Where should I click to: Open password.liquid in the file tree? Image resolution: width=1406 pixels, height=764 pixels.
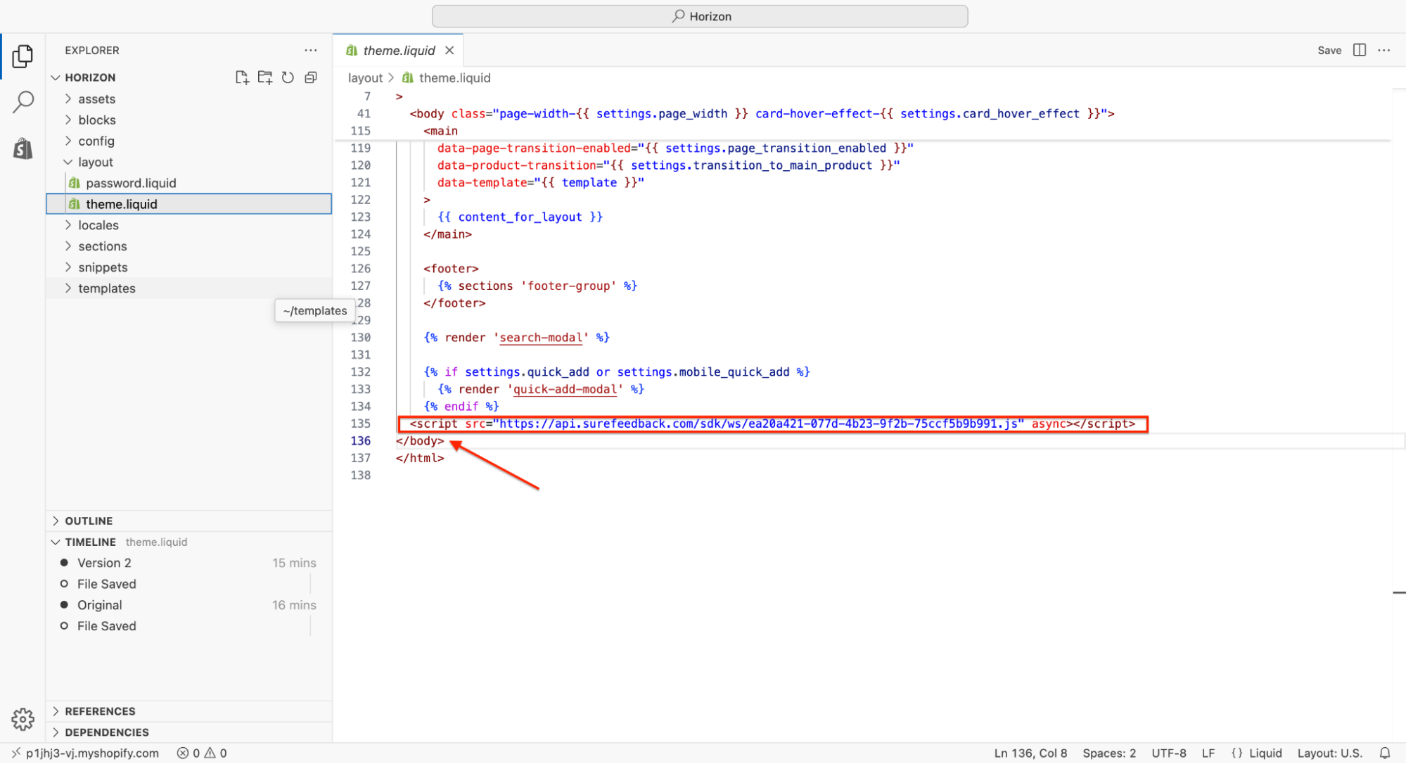(131, 184)
